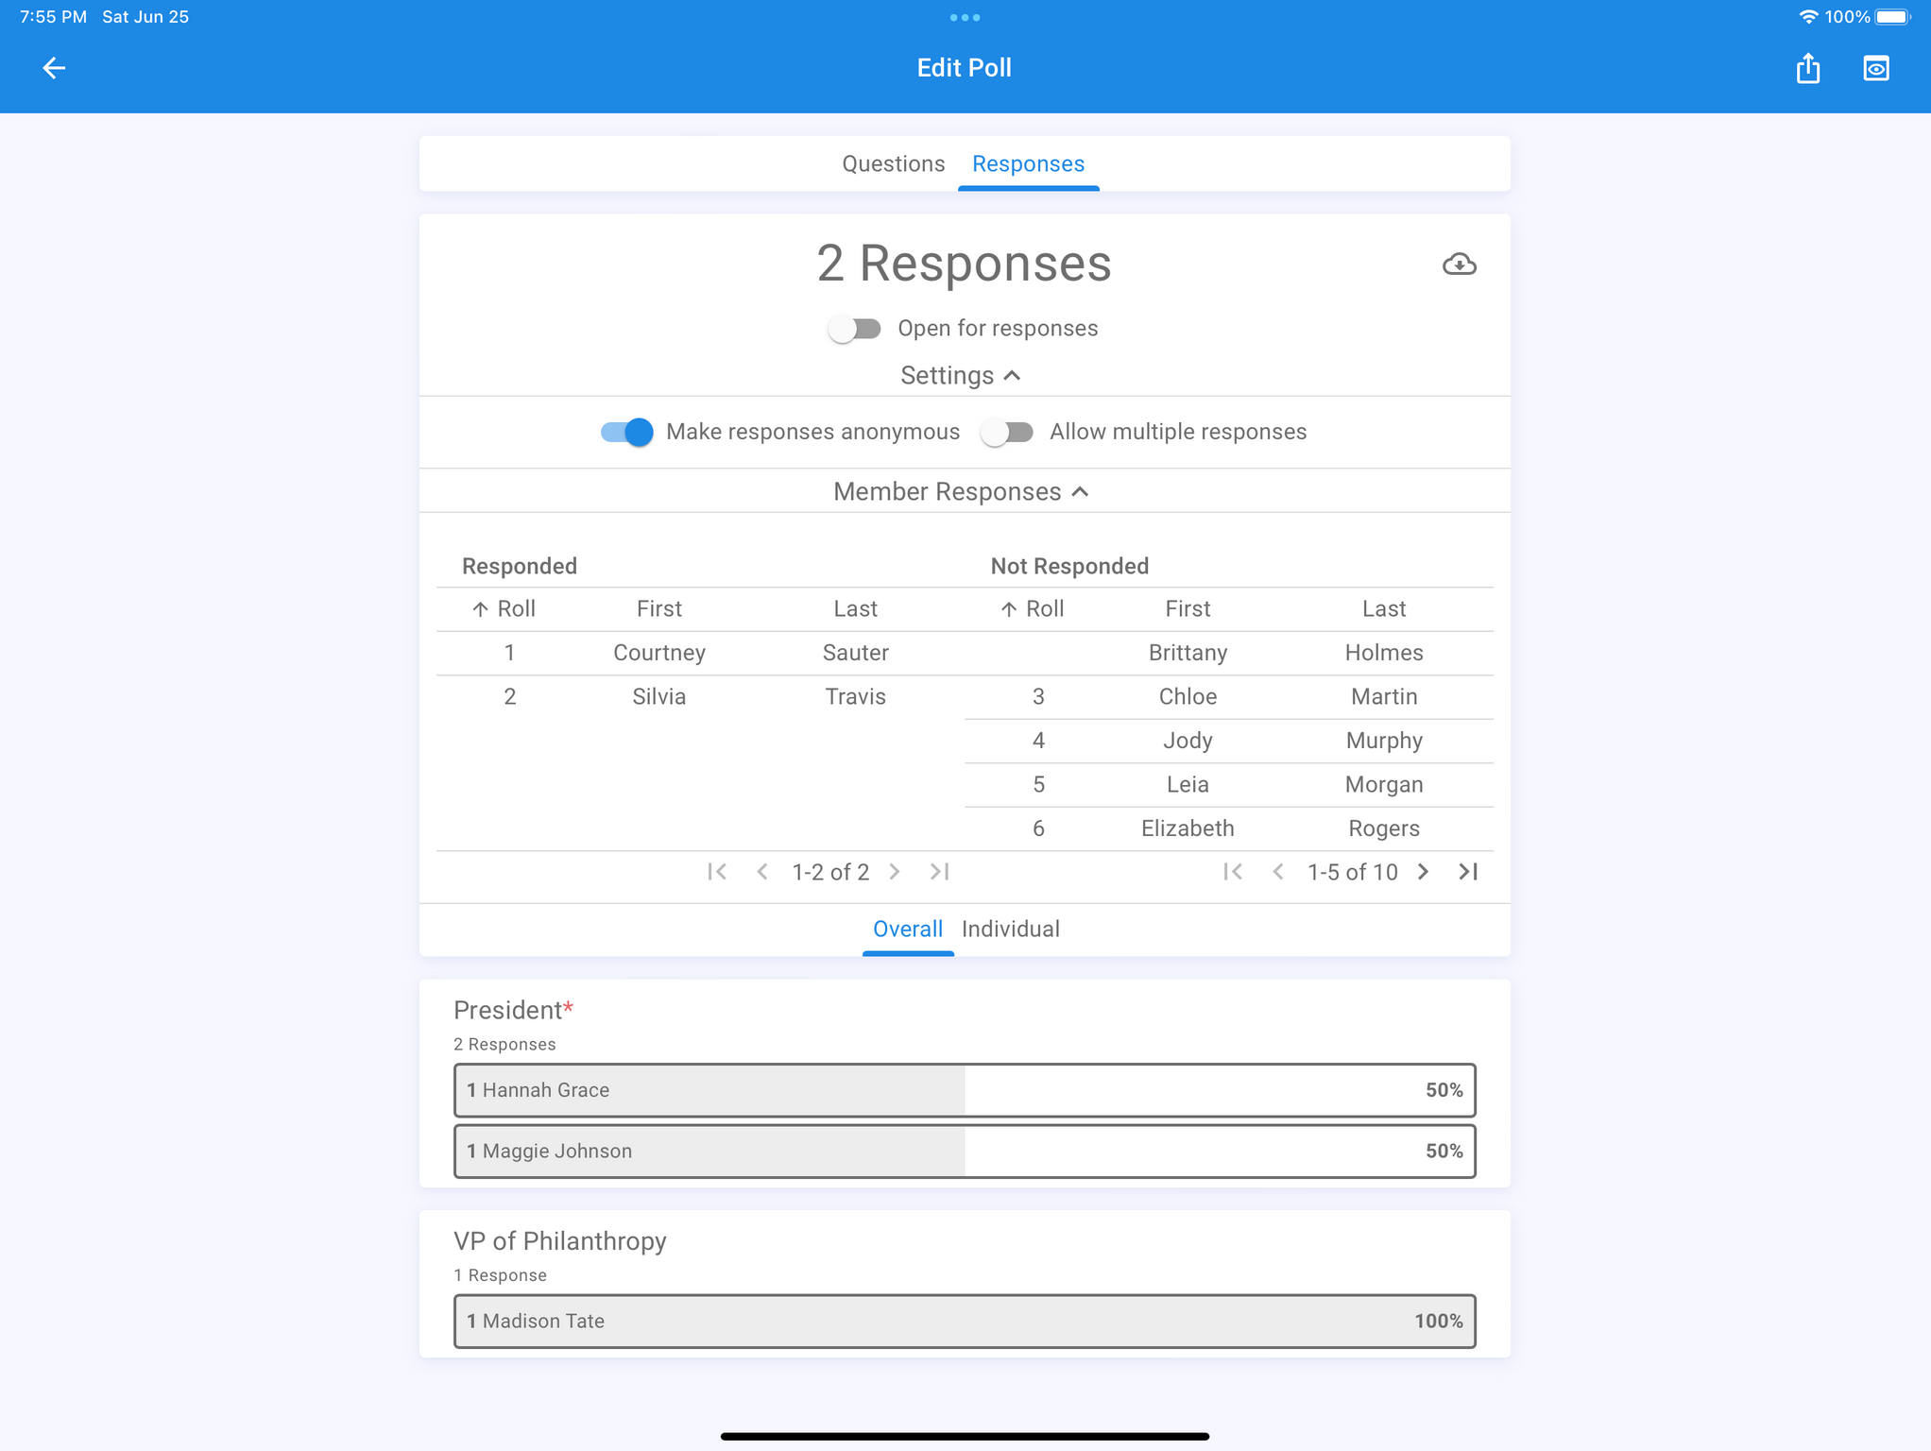Screen dimensions: 1931x1451
Task: Jump to last page of Not Responded
Action: tap(1468, 872)
